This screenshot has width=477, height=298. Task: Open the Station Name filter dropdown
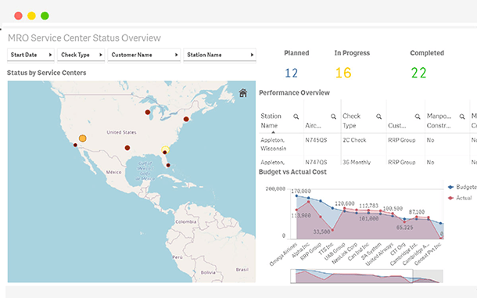[220, 55]
